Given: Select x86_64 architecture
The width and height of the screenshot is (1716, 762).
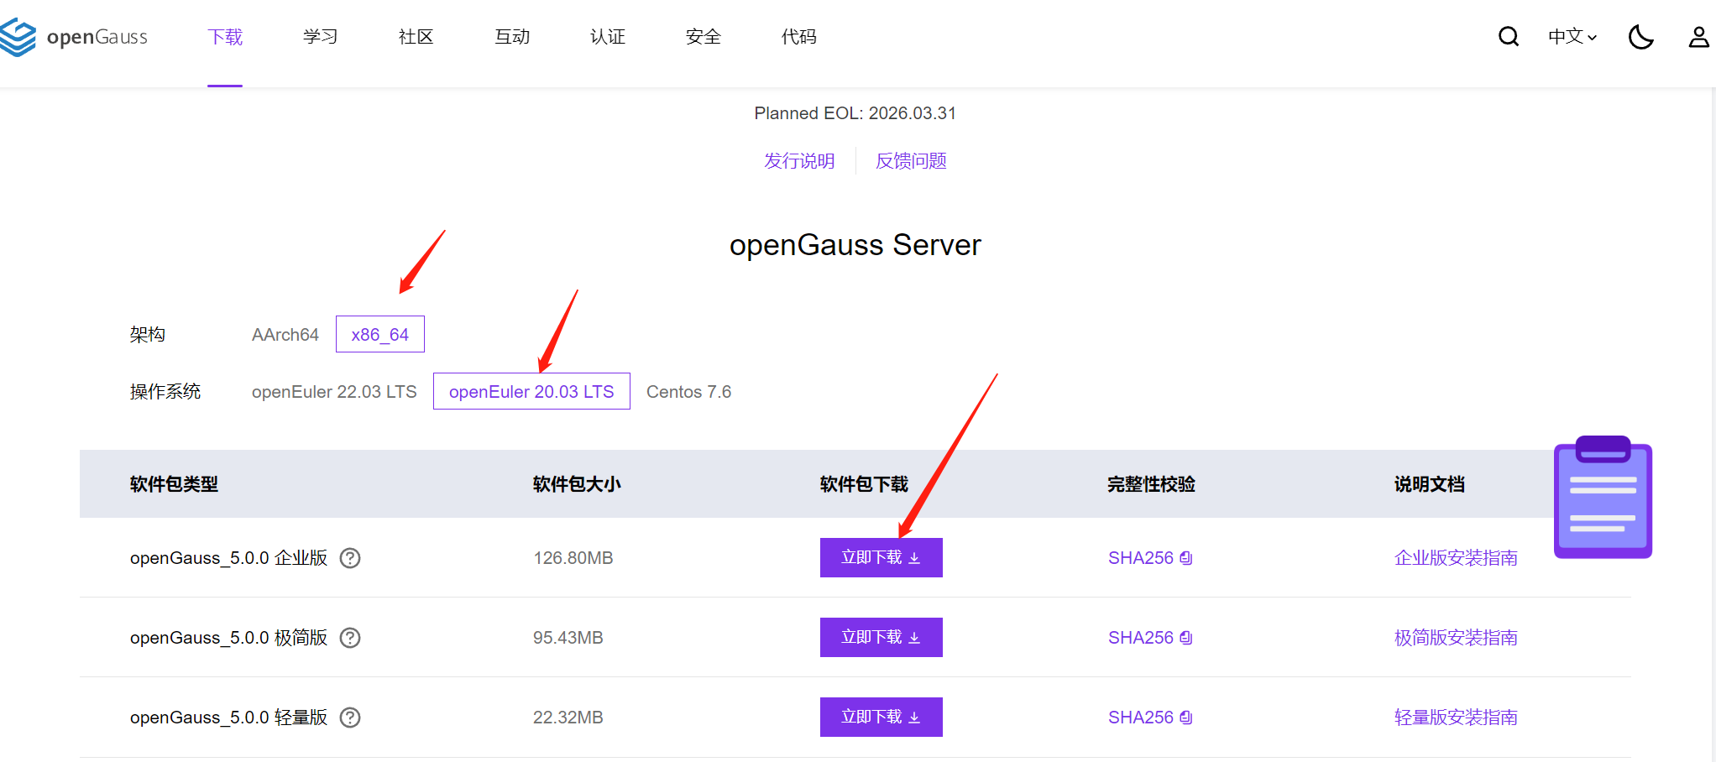Looking at the screenshot, I should tap(380, 334).
